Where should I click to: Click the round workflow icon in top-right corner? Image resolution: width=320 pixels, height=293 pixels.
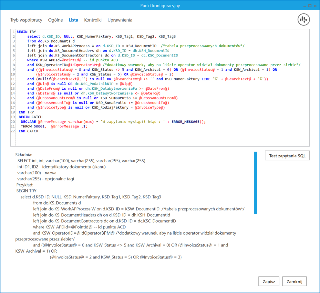coord(304,20)
